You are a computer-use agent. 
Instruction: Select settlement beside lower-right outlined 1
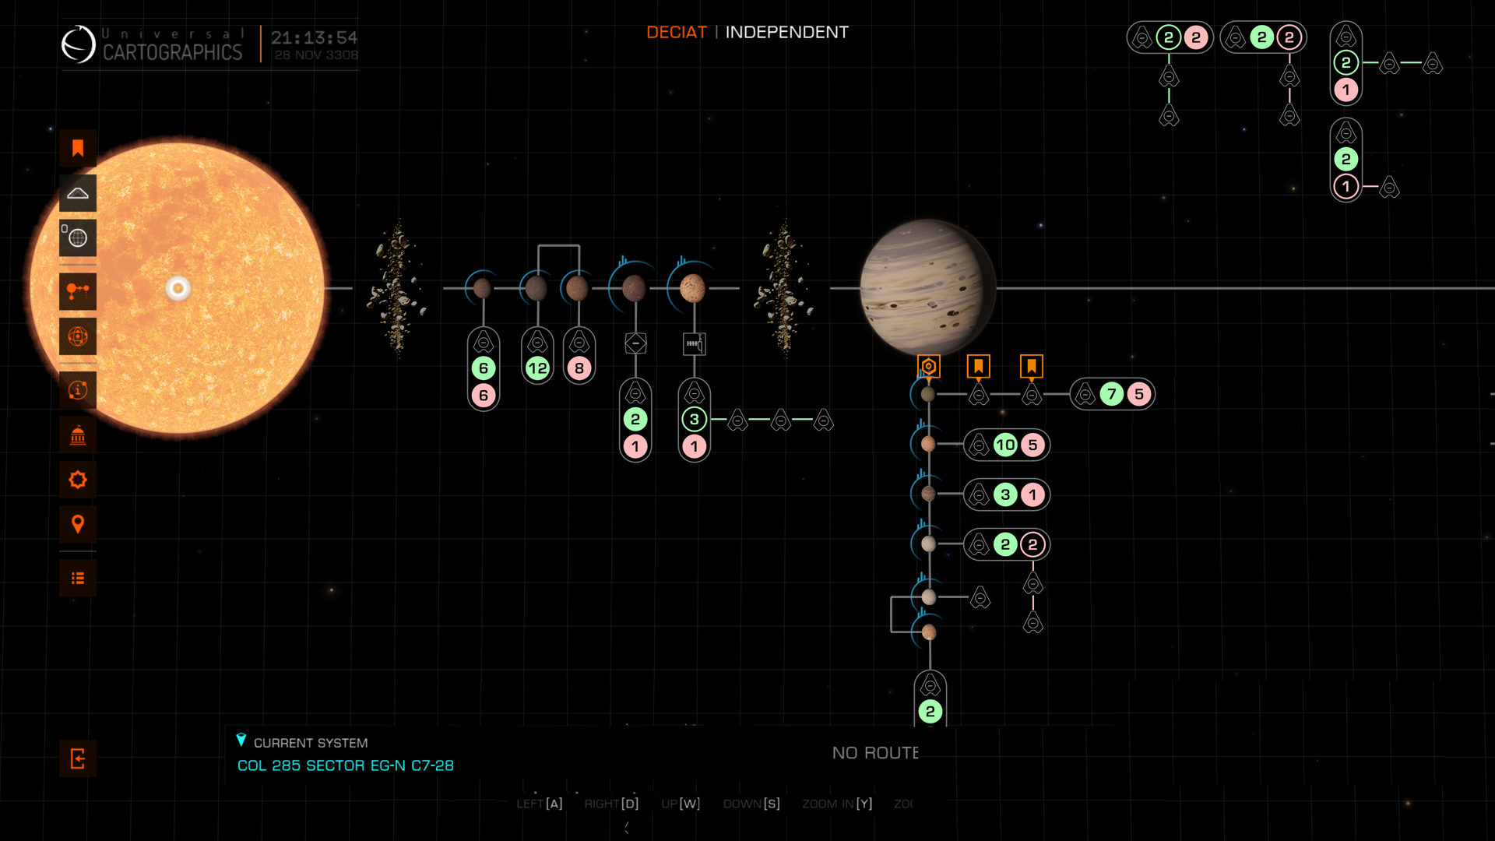point(1390,187)
